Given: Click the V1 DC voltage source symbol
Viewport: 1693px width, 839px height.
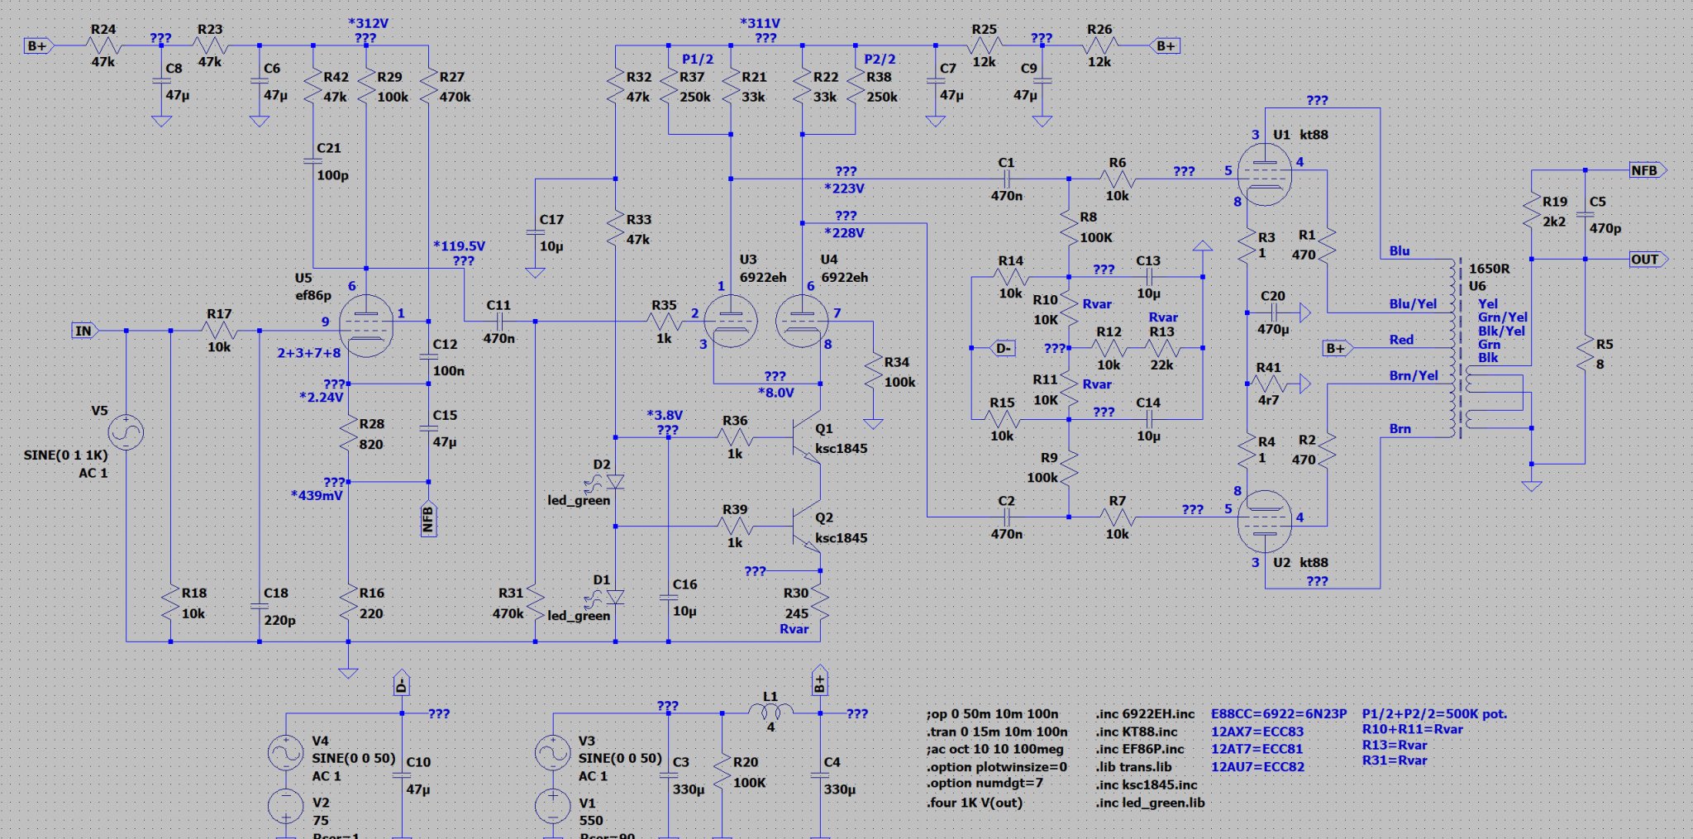Looking at the screenshot, I should (x=552, y=807).
